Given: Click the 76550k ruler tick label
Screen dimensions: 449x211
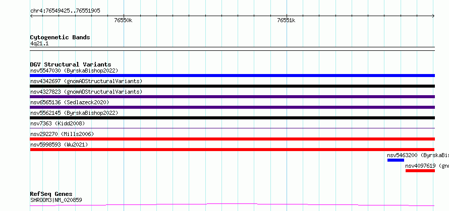Looking at the screenshot, I should tap(123, 20).
